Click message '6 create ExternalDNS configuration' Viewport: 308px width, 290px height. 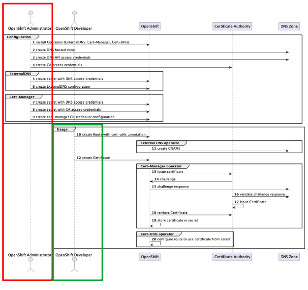tap(61, 86)
